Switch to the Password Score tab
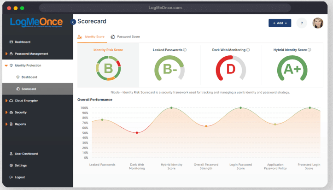333x190 pixels. [125, 37]
